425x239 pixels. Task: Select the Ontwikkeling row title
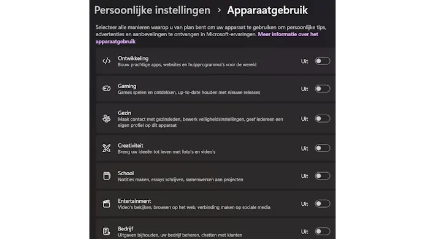pos(133,58)
